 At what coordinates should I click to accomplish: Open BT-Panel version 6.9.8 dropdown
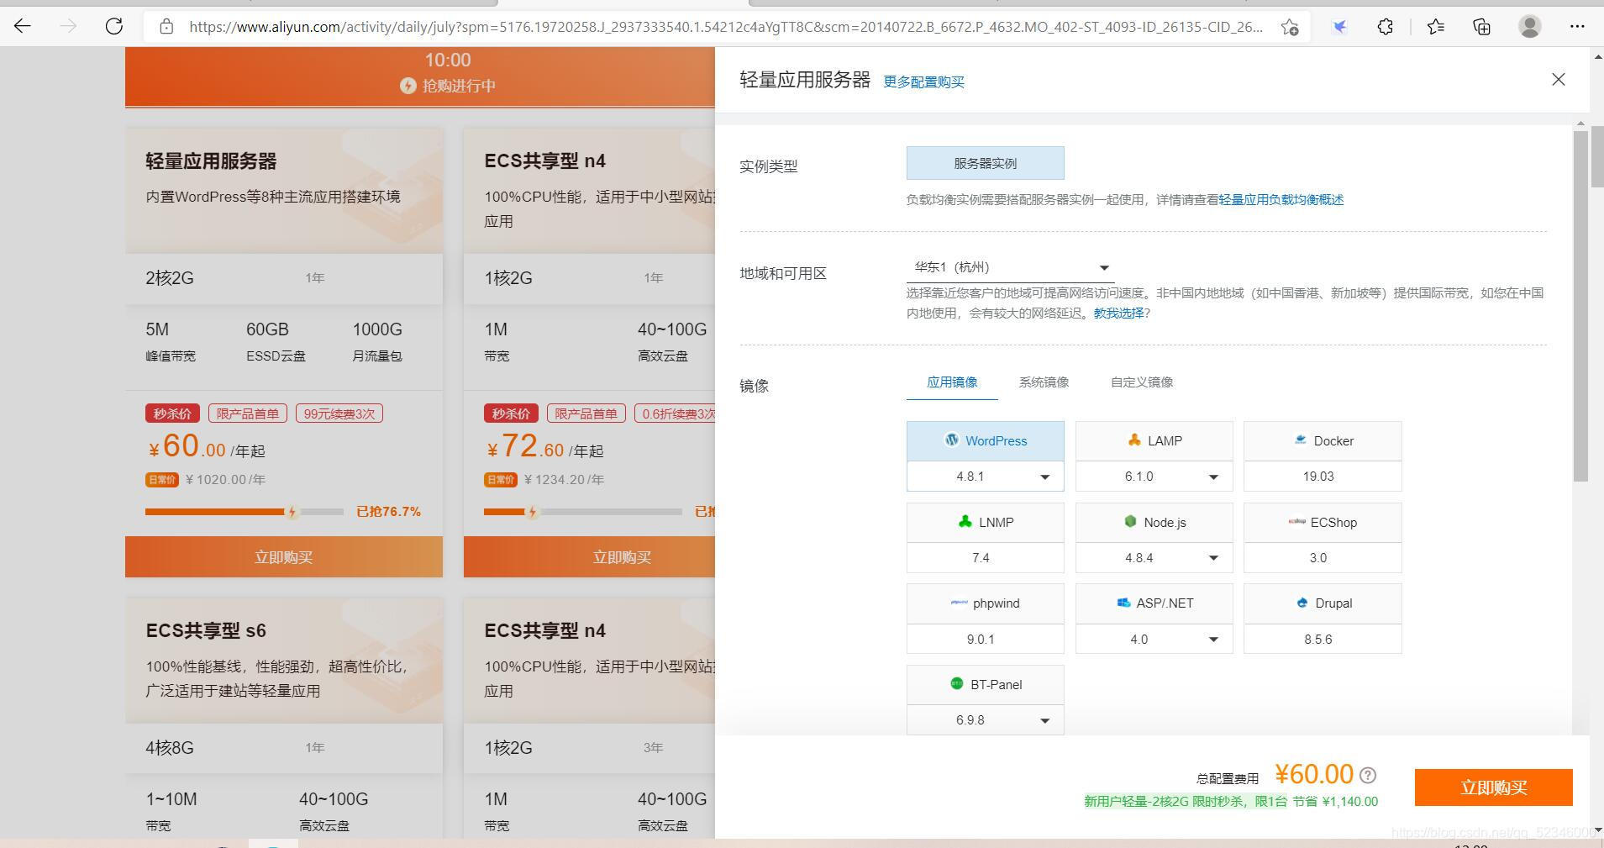[x=986, y=720]
